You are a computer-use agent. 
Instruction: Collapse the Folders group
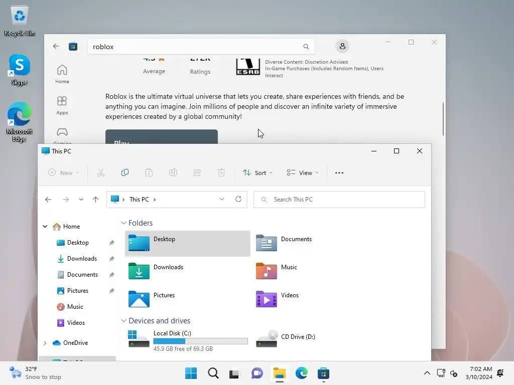point(123,223)
